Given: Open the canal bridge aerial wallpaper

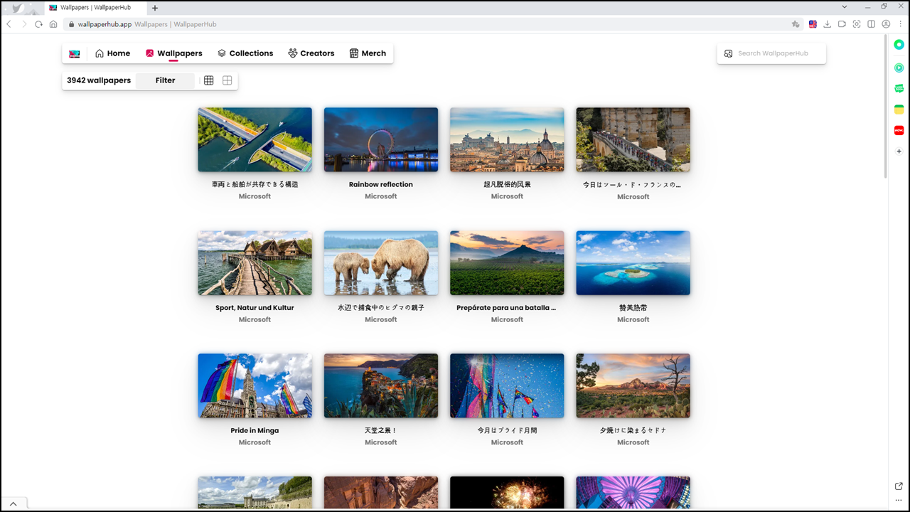Looking at the screenshot, I should tap(255, 139).
